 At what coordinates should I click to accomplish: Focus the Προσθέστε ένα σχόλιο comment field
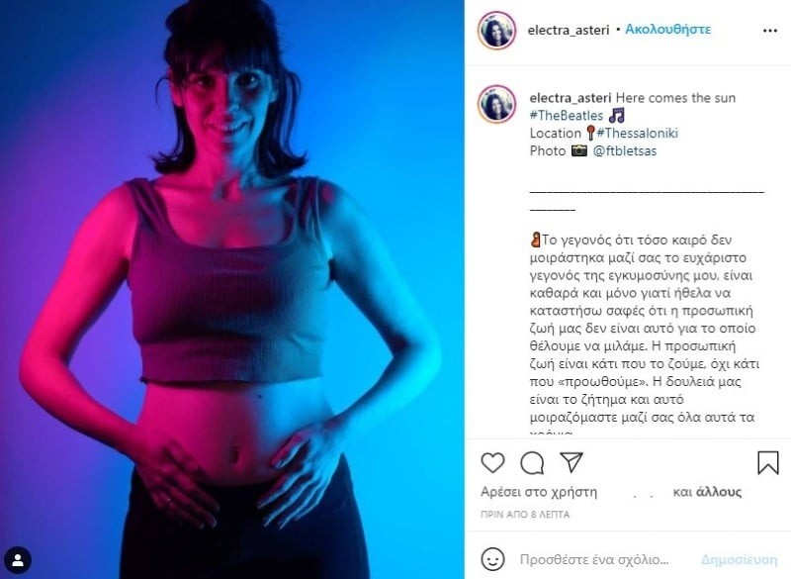[594, 560]
